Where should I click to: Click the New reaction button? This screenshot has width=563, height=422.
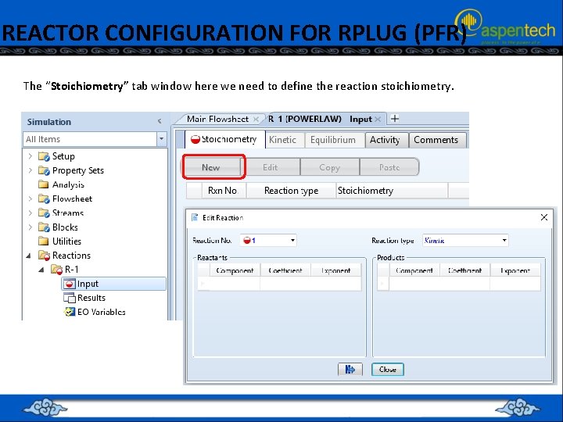(213, 167)
